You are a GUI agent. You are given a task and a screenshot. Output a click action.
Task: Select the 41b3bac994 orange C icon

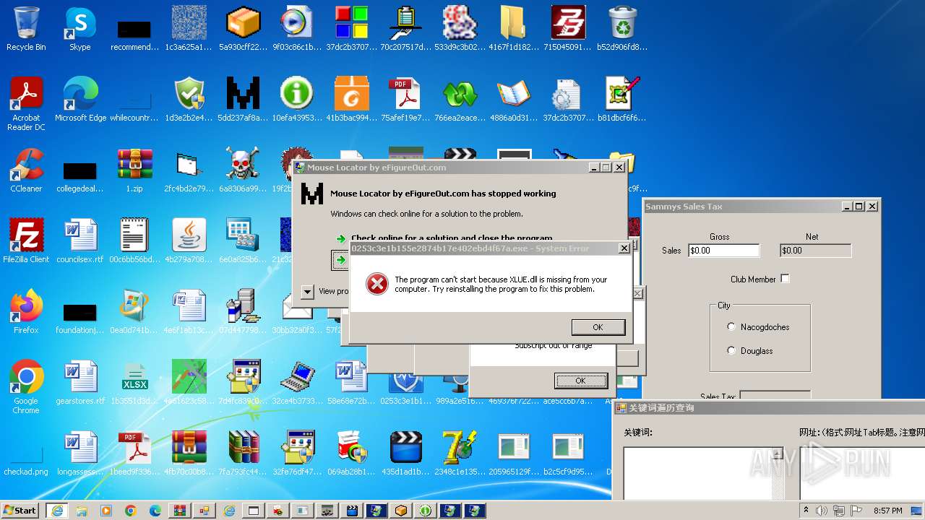coord(351,100)
